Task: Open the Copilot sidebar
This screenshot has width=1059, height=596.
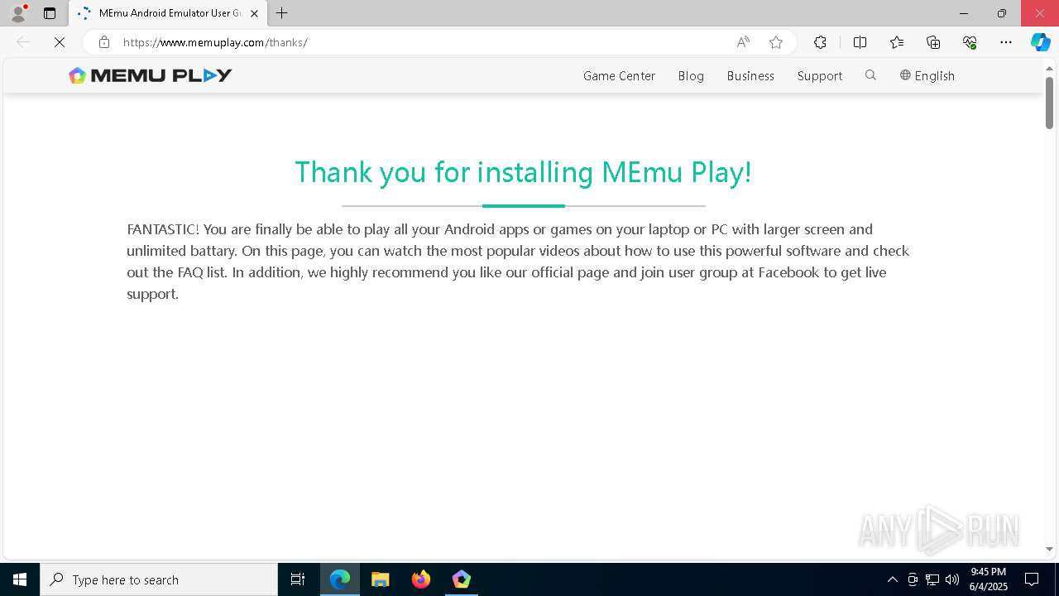Action: tap(1041, 42)
